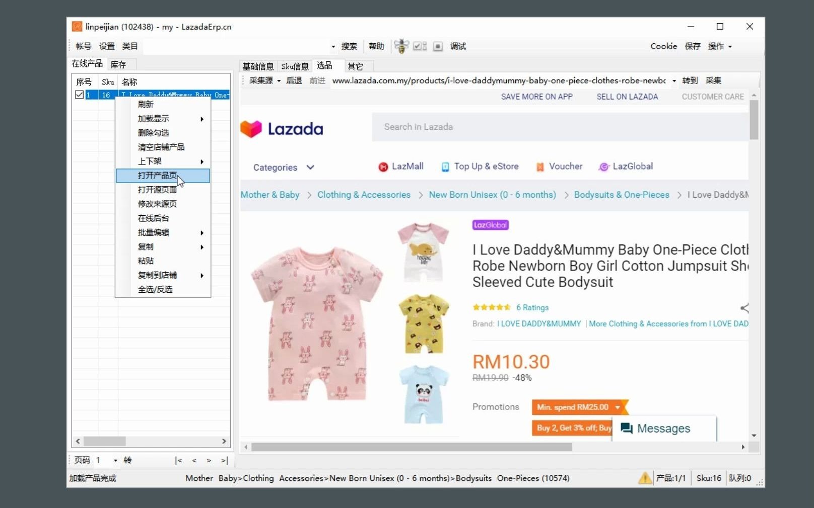This screenshot has width=814, height=508.
Task: Click the Voucher icon
Action: [x=540, y=167]
